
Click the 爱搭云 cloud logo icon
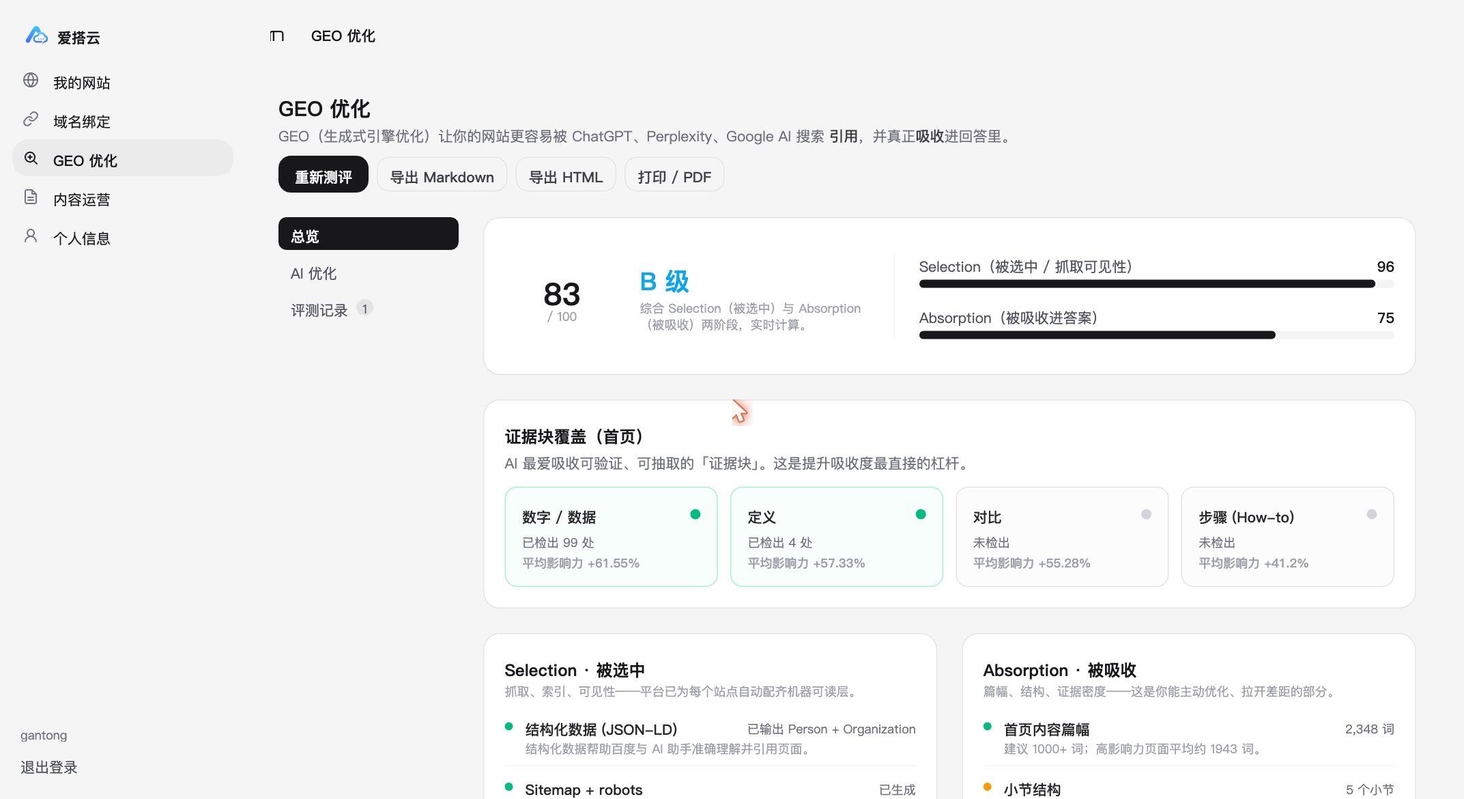pos(36,36)
